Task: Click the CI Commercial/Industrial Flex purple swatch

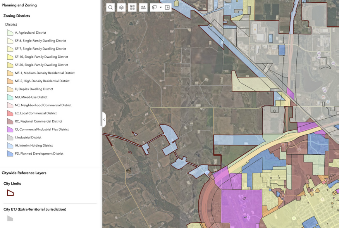Action: (x=10, y=130)
